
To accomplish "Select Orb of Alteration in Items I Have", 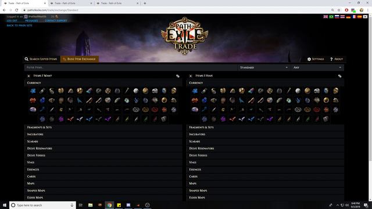I will coord(195,91).
